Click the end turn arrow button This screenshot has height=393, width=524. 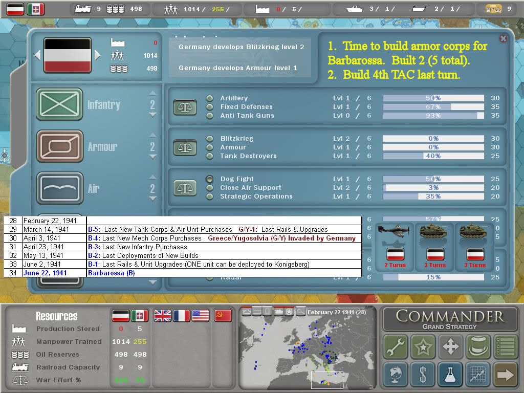point(505,375)
